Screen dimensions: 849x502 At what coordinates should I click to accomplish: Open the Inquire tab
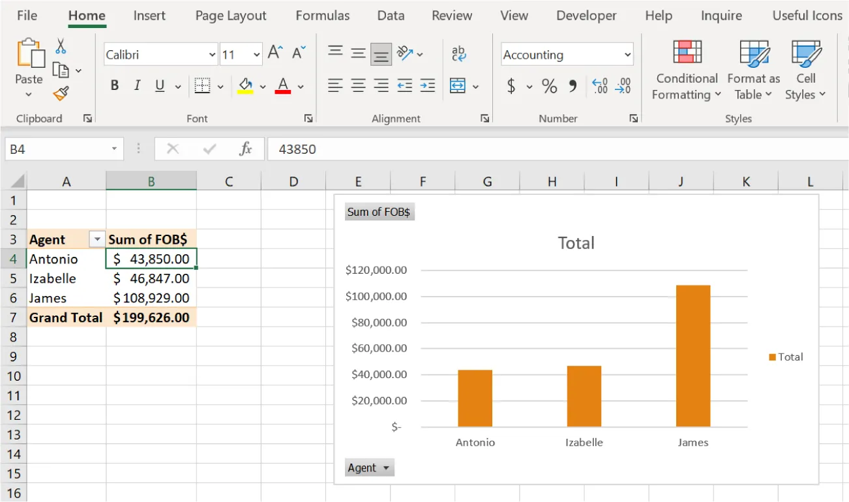[721, 15]
